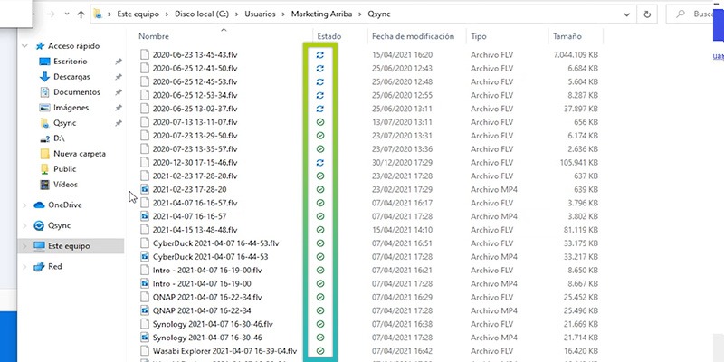
Task: Open D:\ drive in sidebar
Action: (x=59, y=138)
